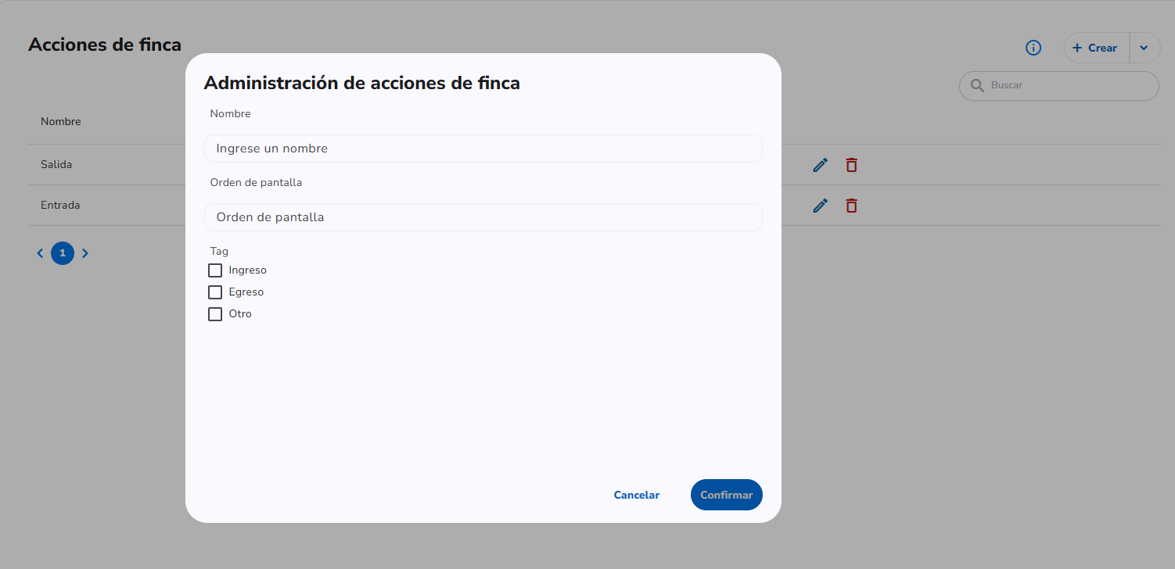The width and height of the screenshot is (1175, 569).
Task: Select page 1 in pagination
Action: click(63, 253)
